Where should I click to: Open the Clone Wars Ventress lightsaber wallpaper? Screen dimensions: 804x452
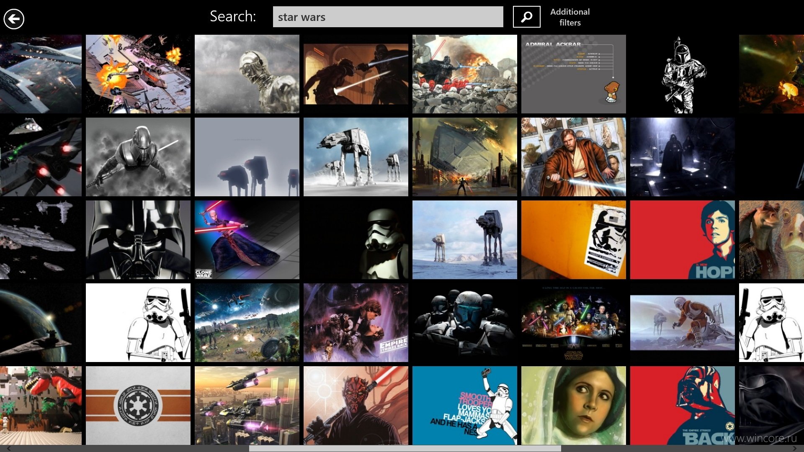click(x=247, y=240)
